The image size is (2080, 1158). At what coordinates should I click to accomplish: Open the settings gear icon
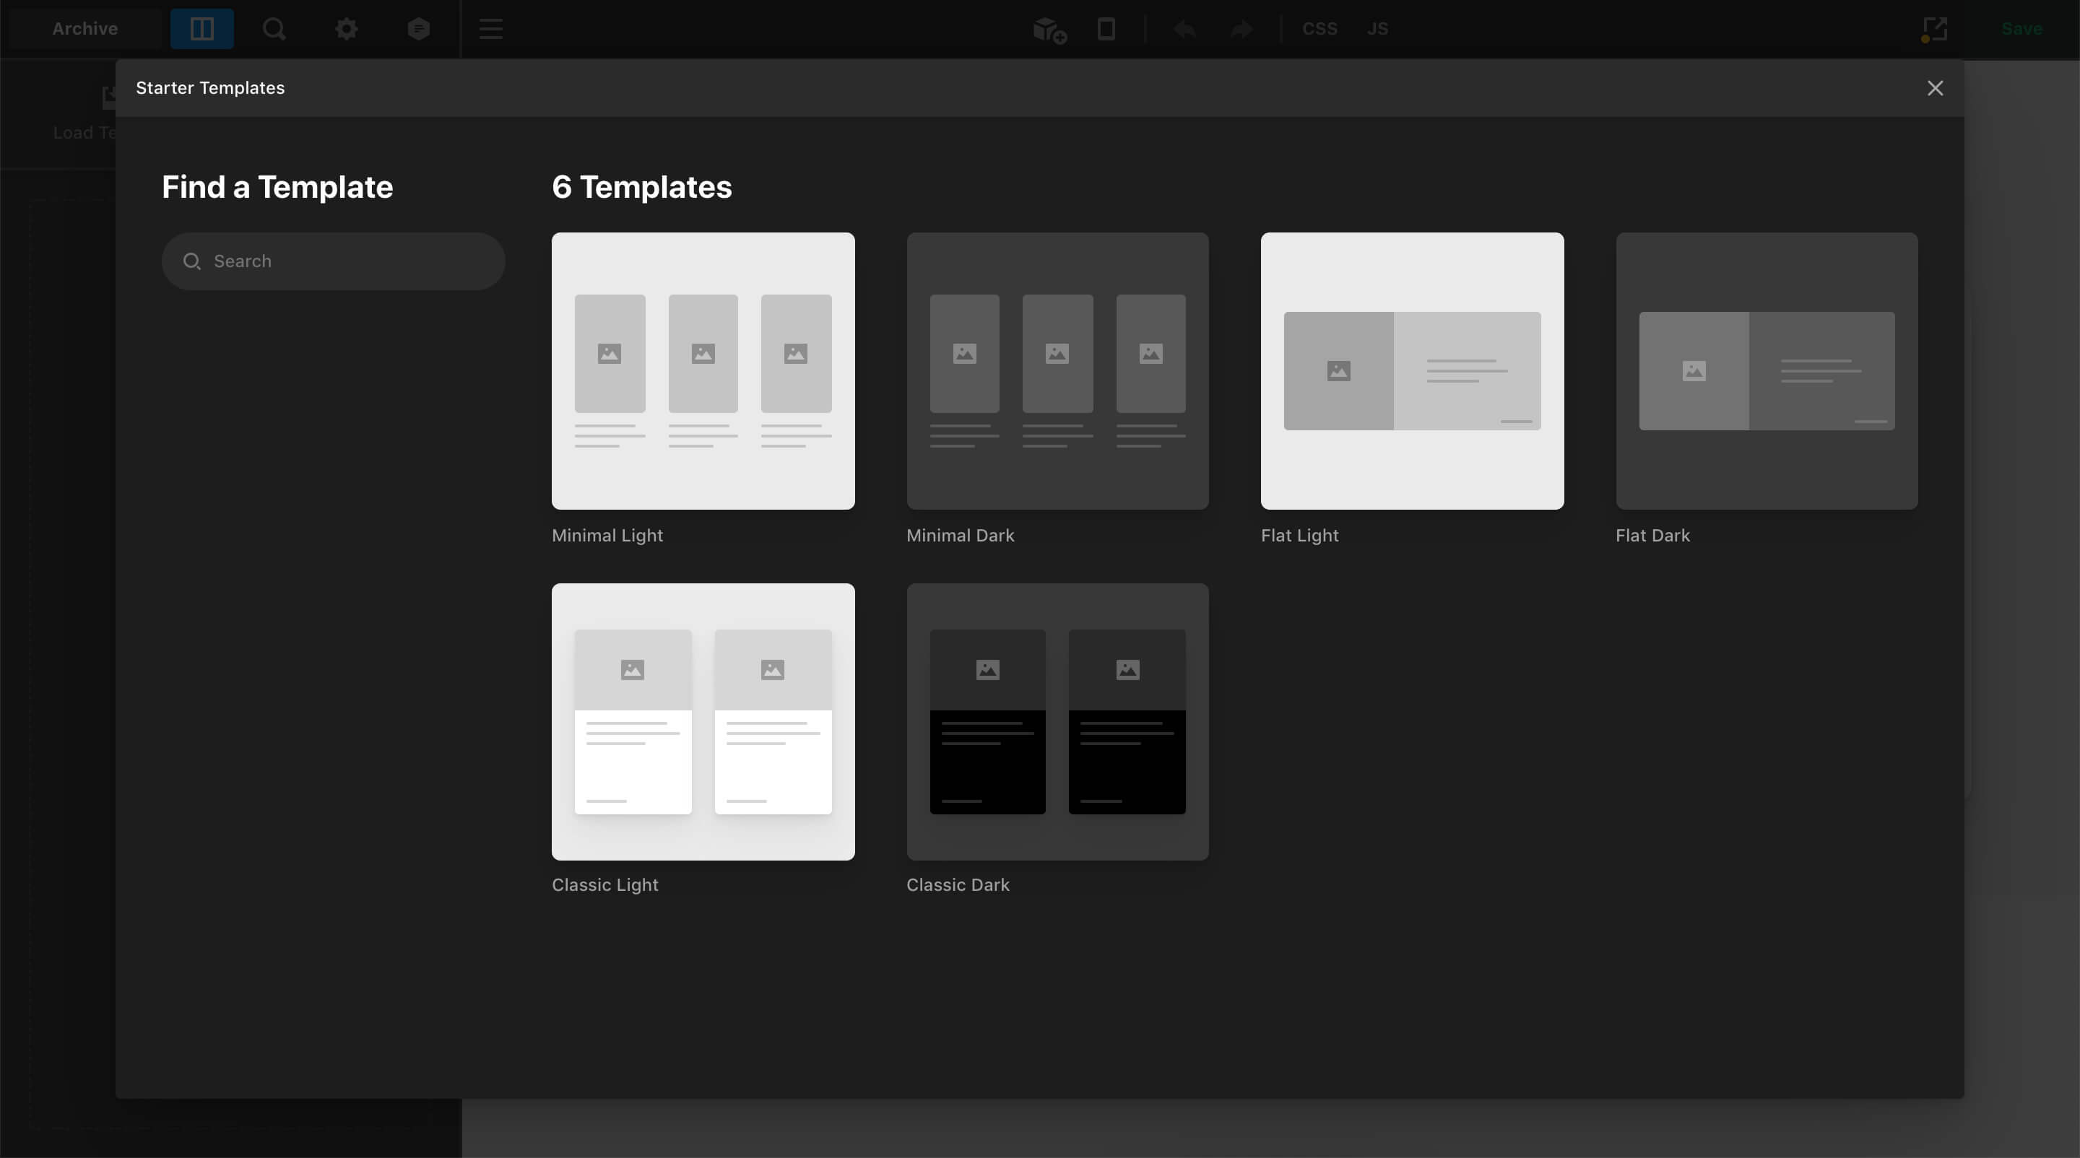347,28
